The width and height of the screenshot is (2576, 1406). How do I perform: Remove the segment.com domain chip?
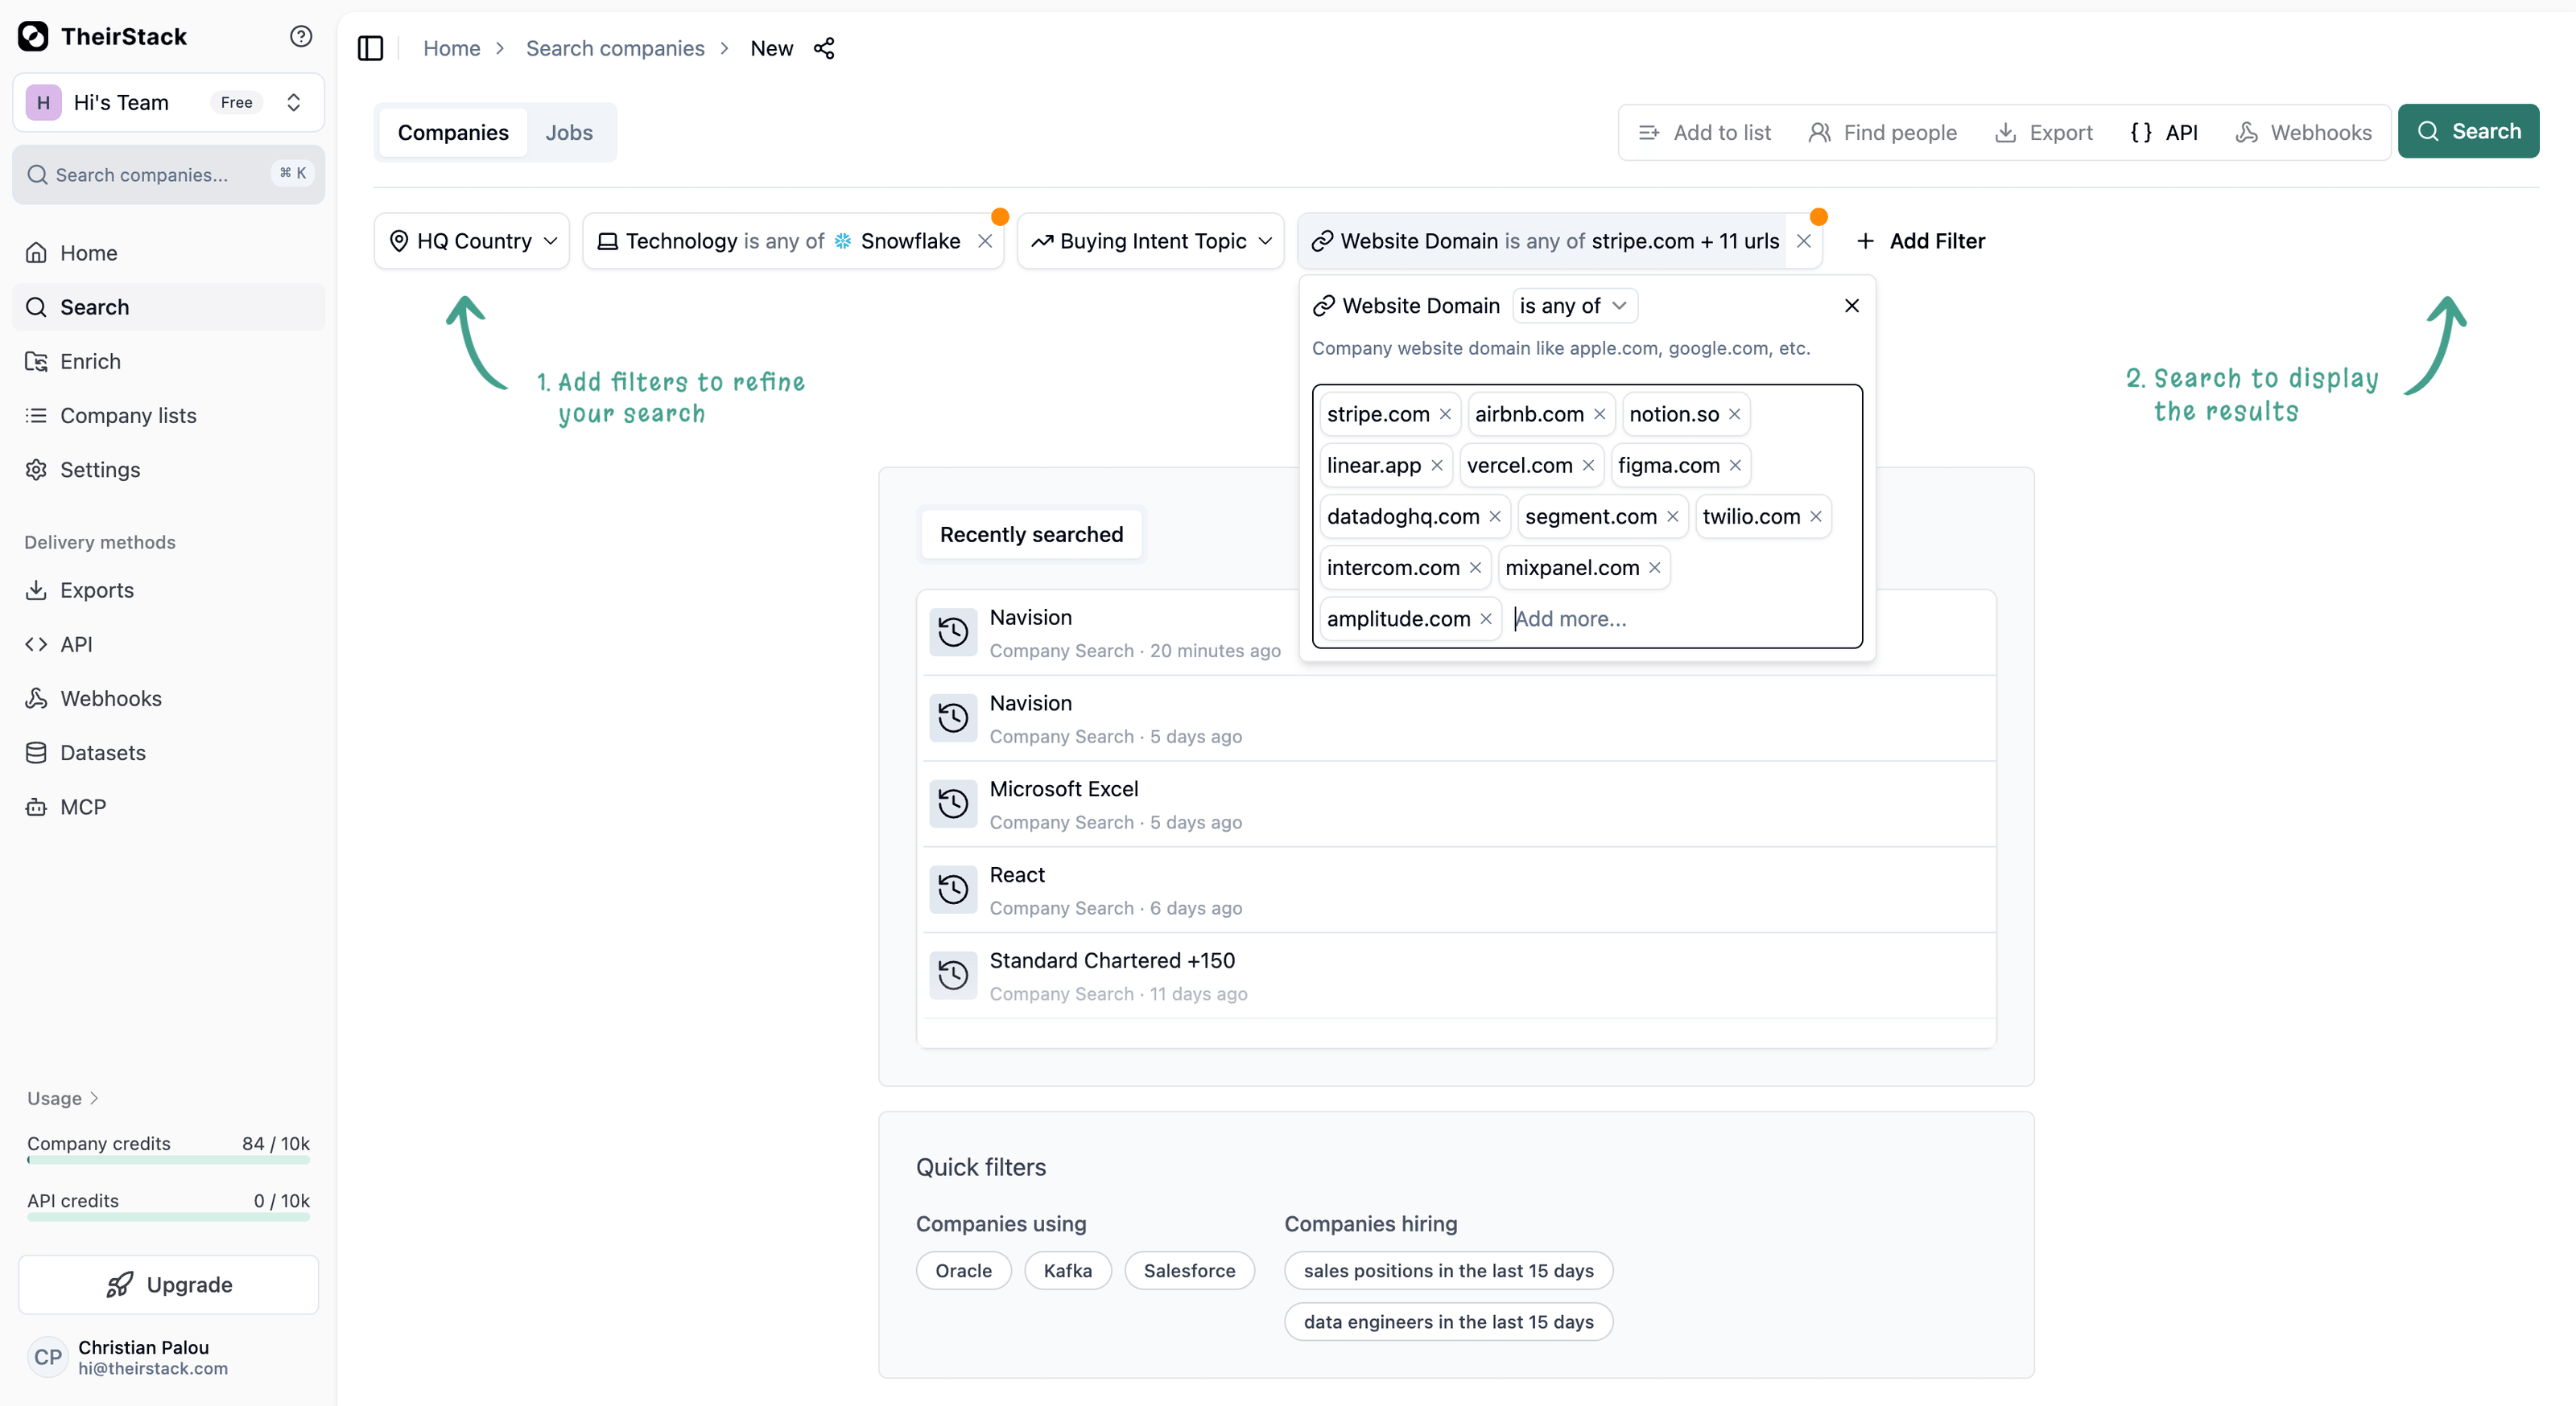(x=1672, y=516)
